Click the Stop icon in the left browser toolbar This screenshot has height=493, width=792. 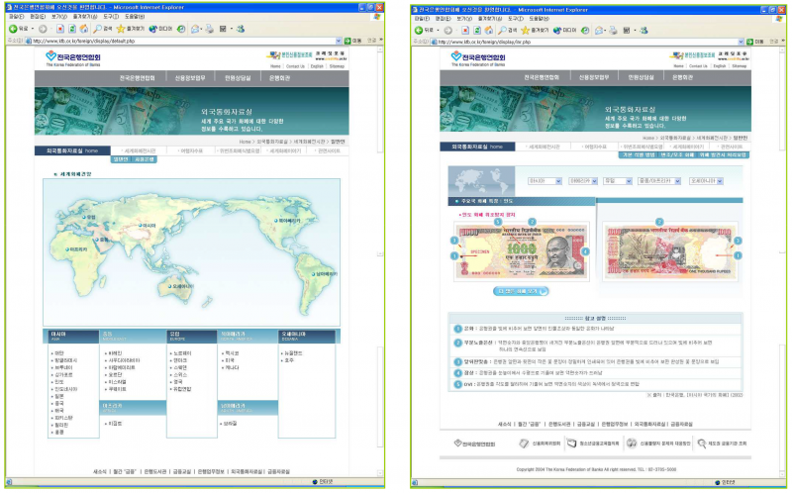tap(60, 29)
